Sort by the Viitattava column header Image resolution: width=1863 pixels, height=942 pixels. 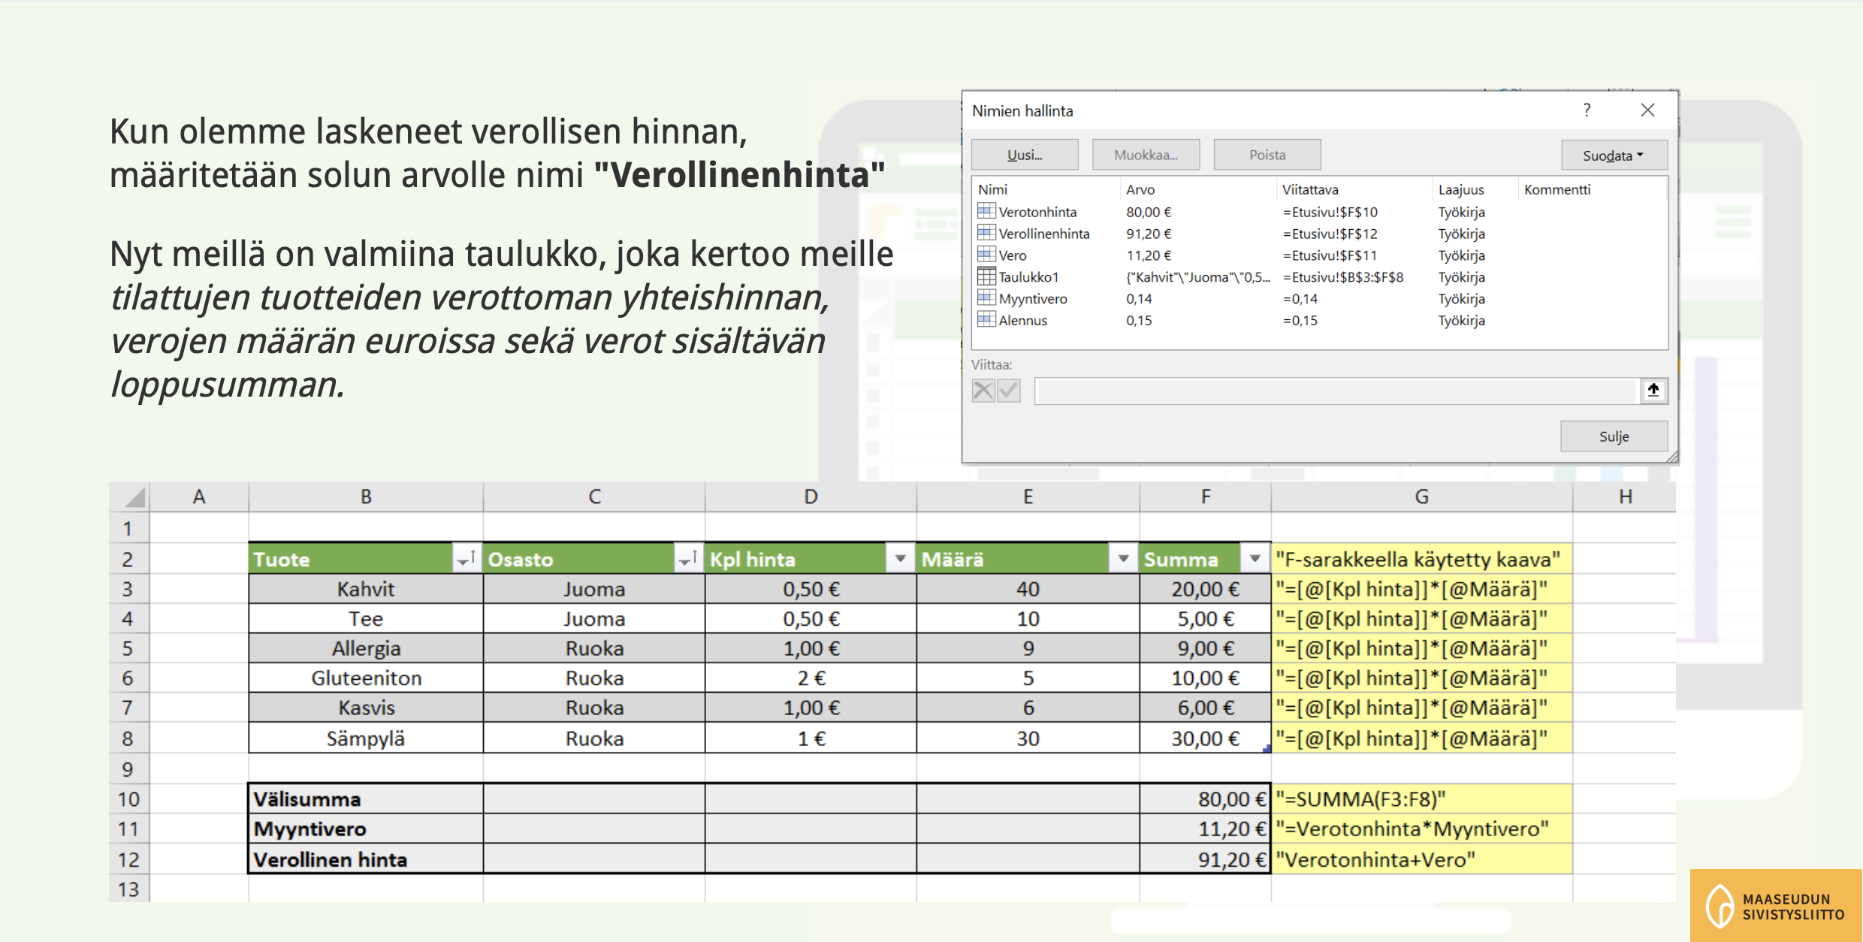click(x=1354, y=189)
